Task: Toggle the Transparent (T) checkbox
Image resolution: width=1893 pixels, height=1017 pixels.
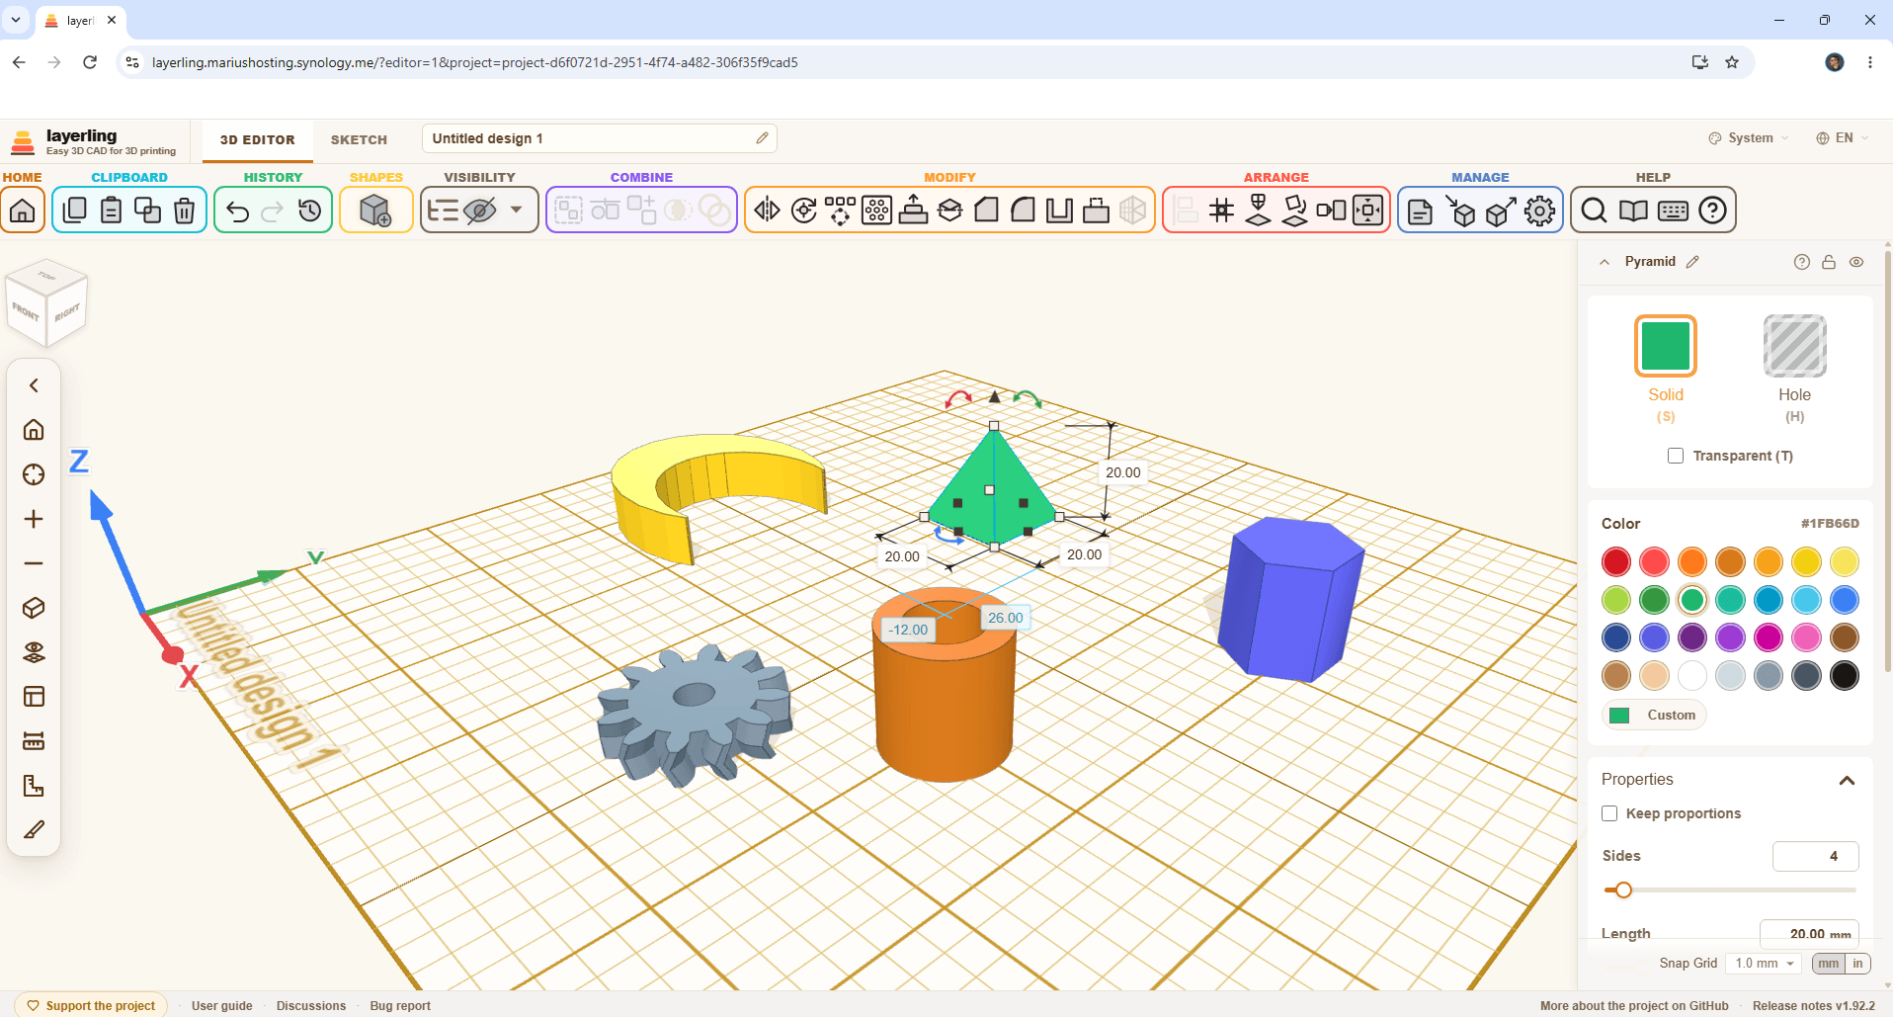Action: pos(1676,456)
